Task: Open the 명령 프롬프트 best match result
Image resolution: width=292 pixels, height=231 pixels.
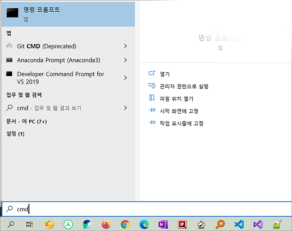Action: 68,14
